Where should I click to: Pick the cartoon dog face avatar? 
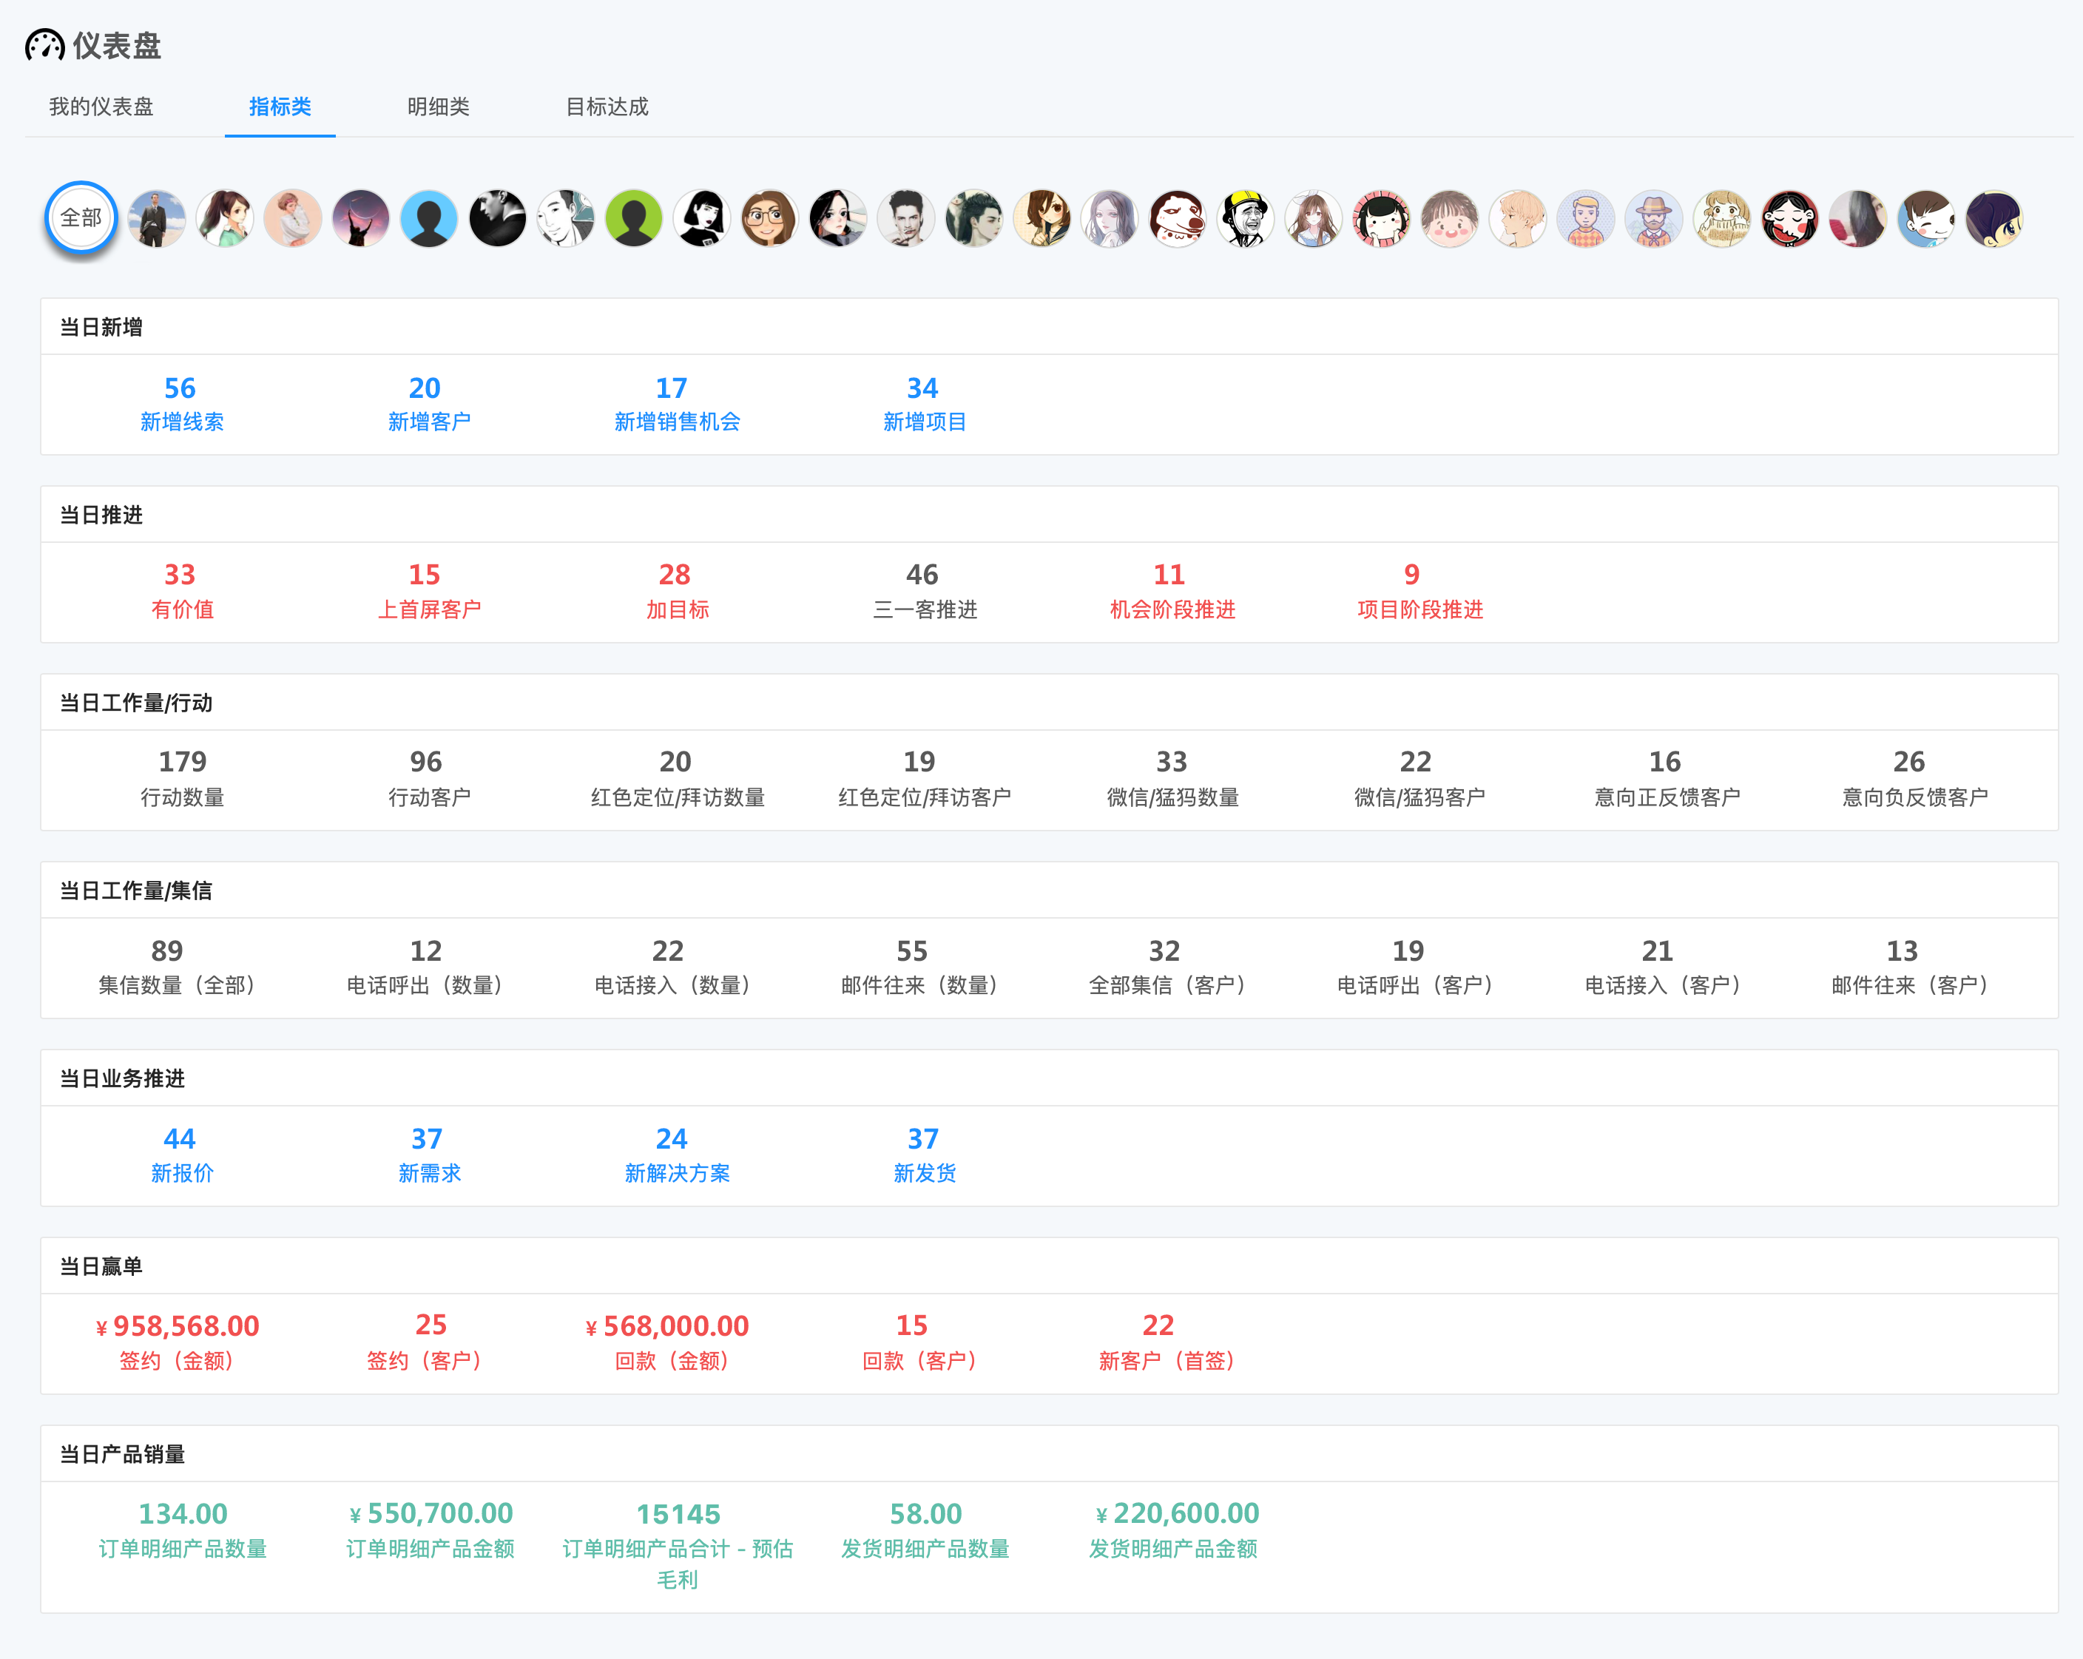(x=1178, y=218)
